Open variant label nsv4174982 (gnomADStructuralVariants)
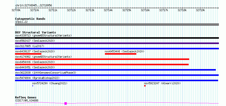Screen dimensions: 226x106 (43, 57)
